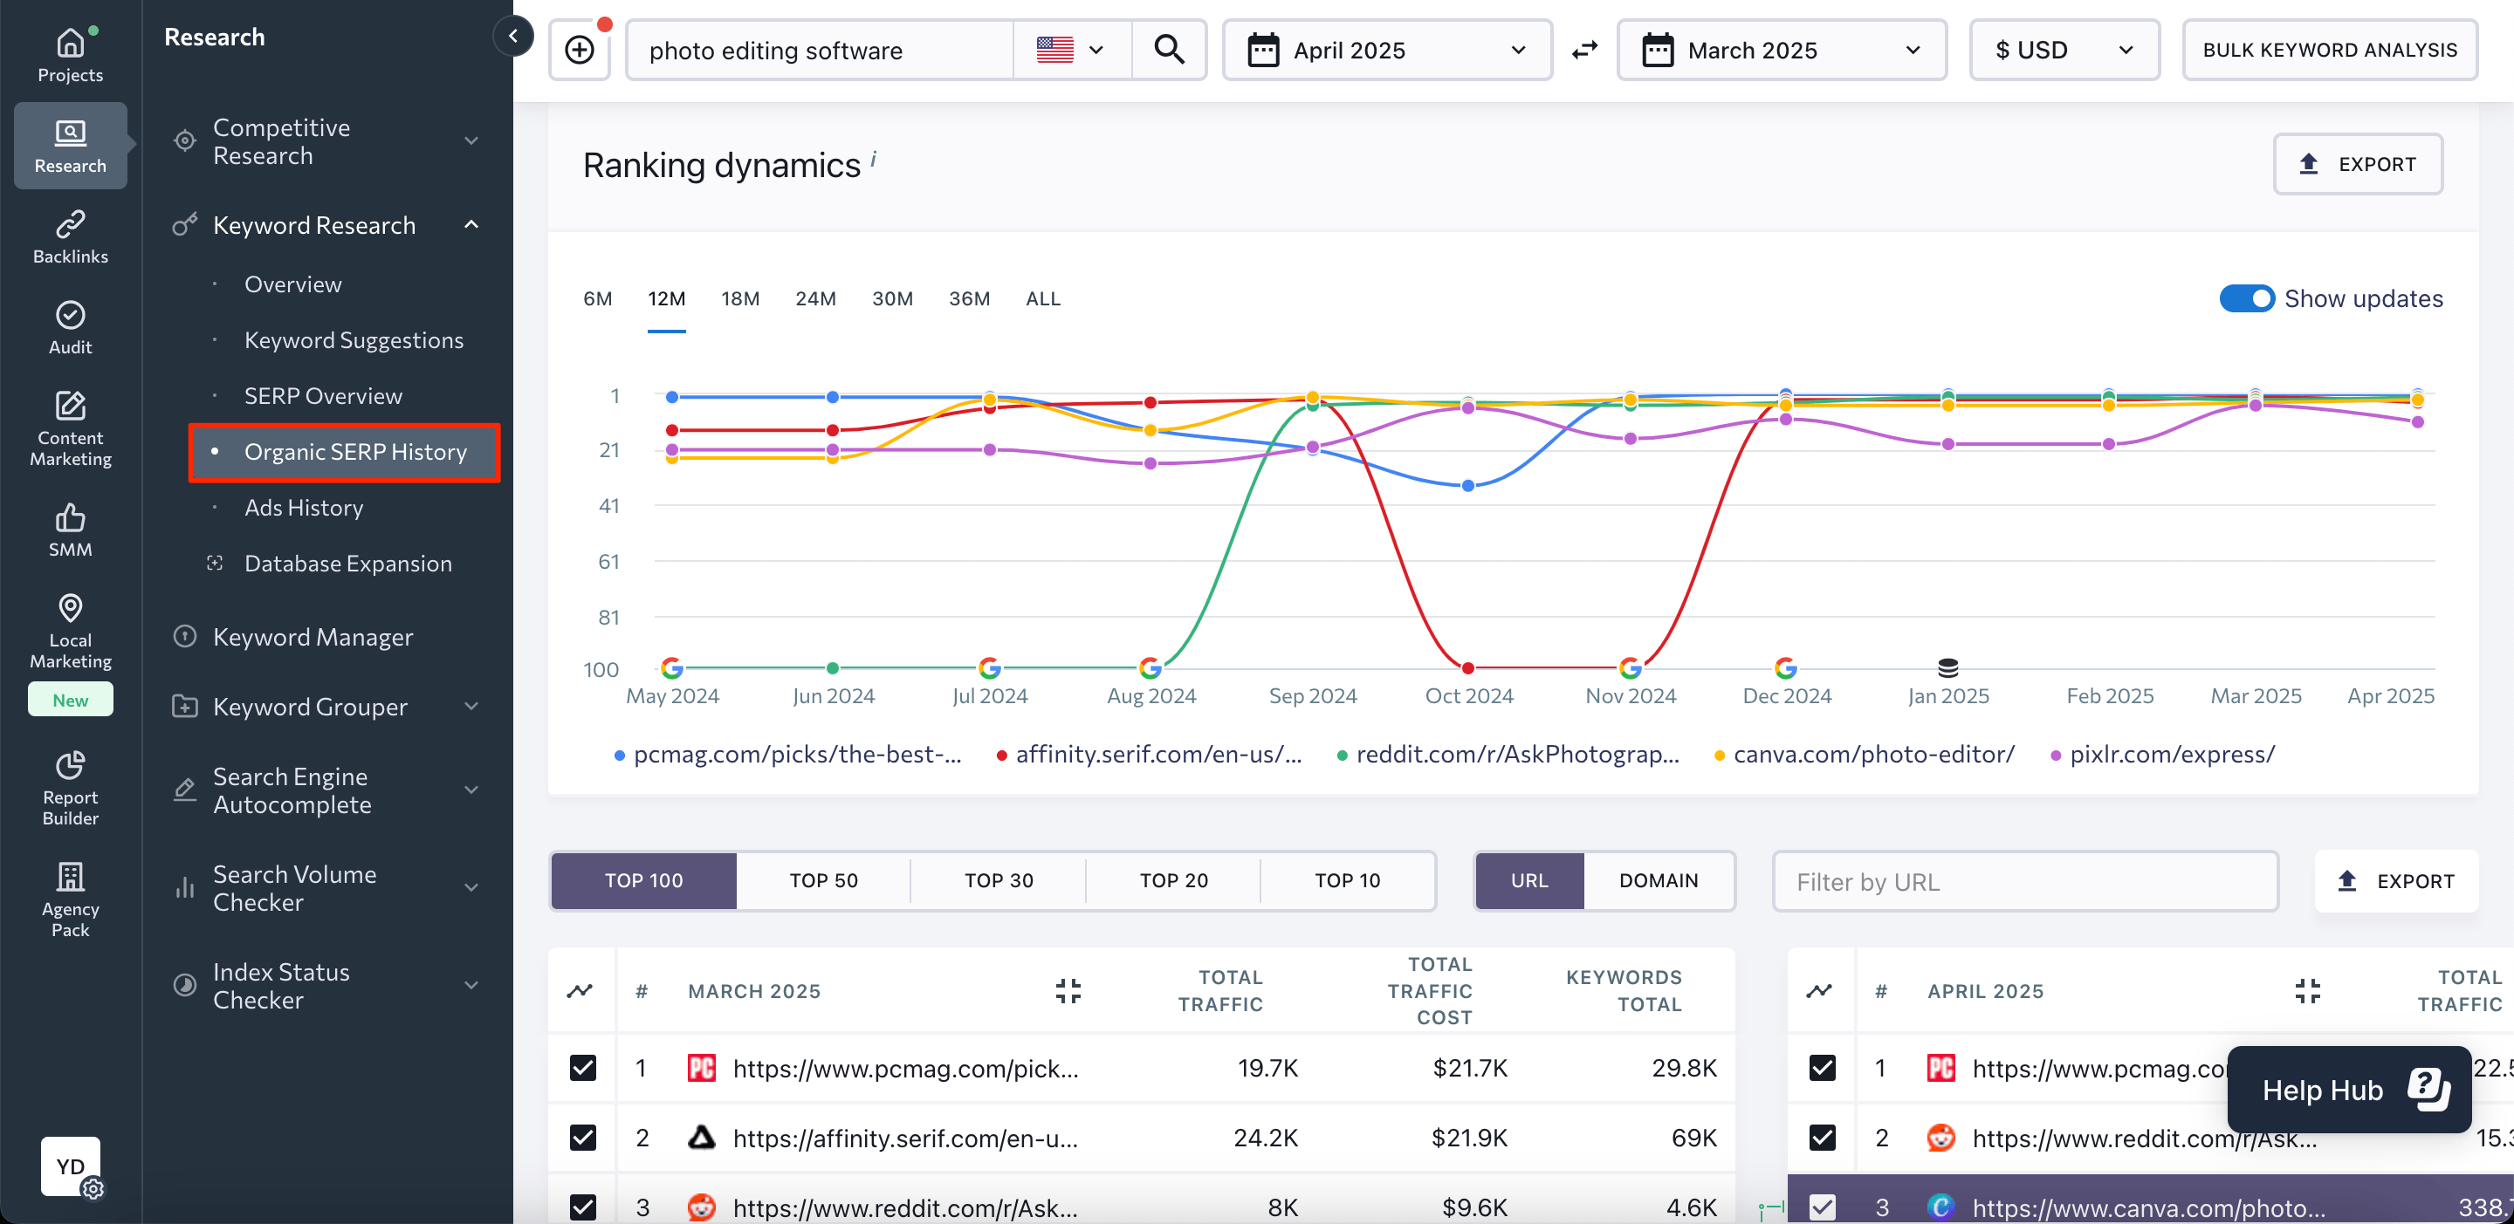Screen dimensions: 2514x1224
Task: Click EXPORT in Ranking dynamics panel
Action: (x=2358, y=164)
